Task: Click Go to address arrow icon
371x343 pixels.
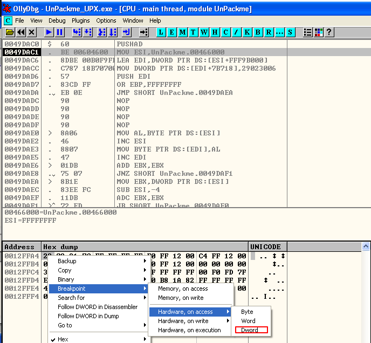Action: [143, 32]
